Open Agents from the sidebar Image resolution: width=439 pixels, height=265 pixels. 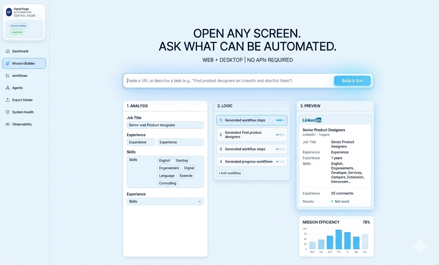point(24,88)
